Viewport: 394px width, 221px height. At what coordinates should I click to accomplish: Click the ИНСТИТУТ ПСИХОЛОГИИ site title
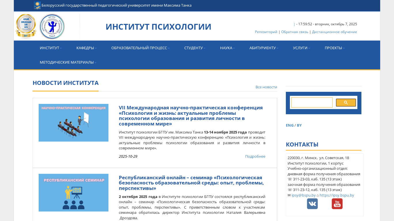coord(158,26)
